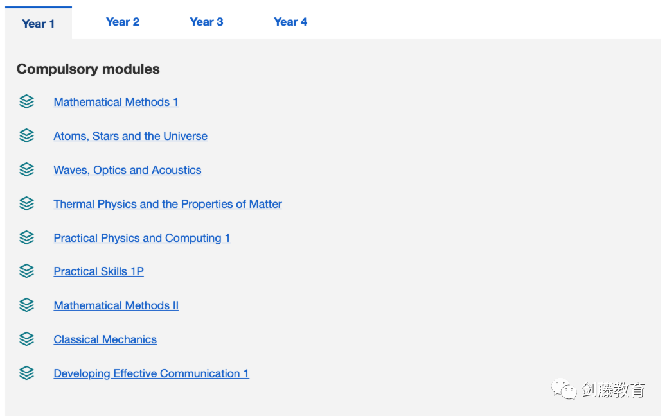Follow the Waves, Optics and Acoustics link
Screen dimensions: 667x419
click(127, 170)
